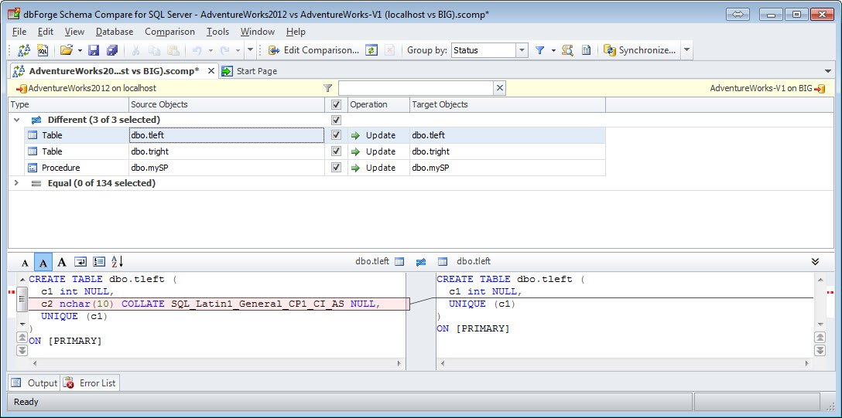Uncheck the dbo.mySP row checkbox
Image resolution: width=842 pixels, height=418 pixels.
click(336, 168)
